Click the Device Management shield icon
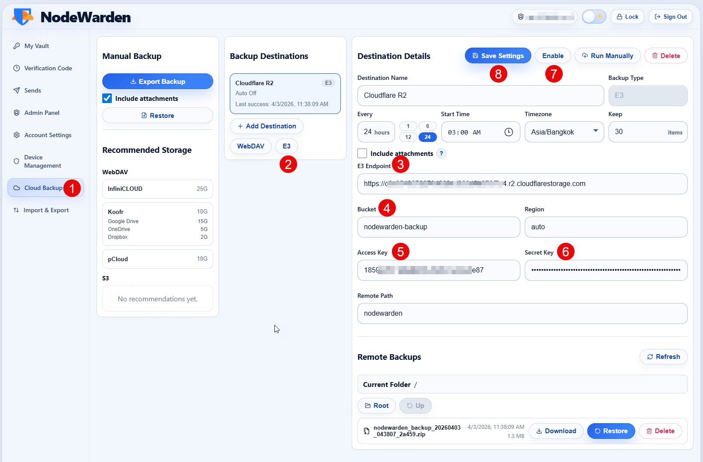This screenshot has height=462, width=703. [17, 161]
